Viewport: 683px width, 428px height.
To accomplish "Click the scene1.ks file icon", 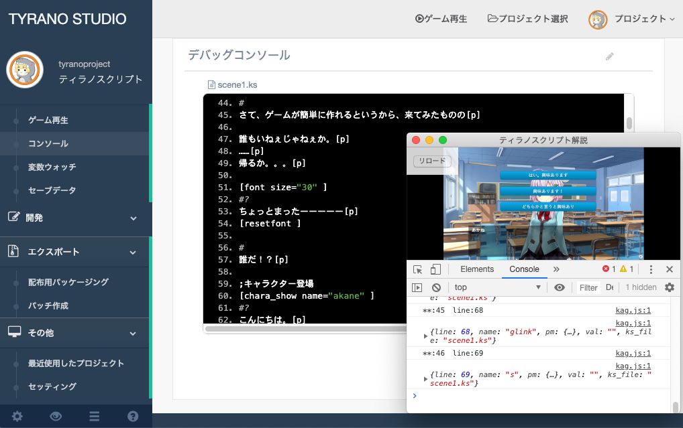I will (x=211, y=85).
